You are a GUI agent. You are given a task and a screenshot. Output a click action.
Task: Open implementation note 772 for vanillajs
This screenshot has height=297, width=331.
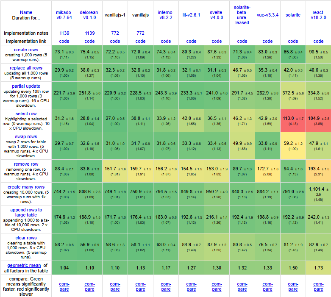click(x=140, y=33)
